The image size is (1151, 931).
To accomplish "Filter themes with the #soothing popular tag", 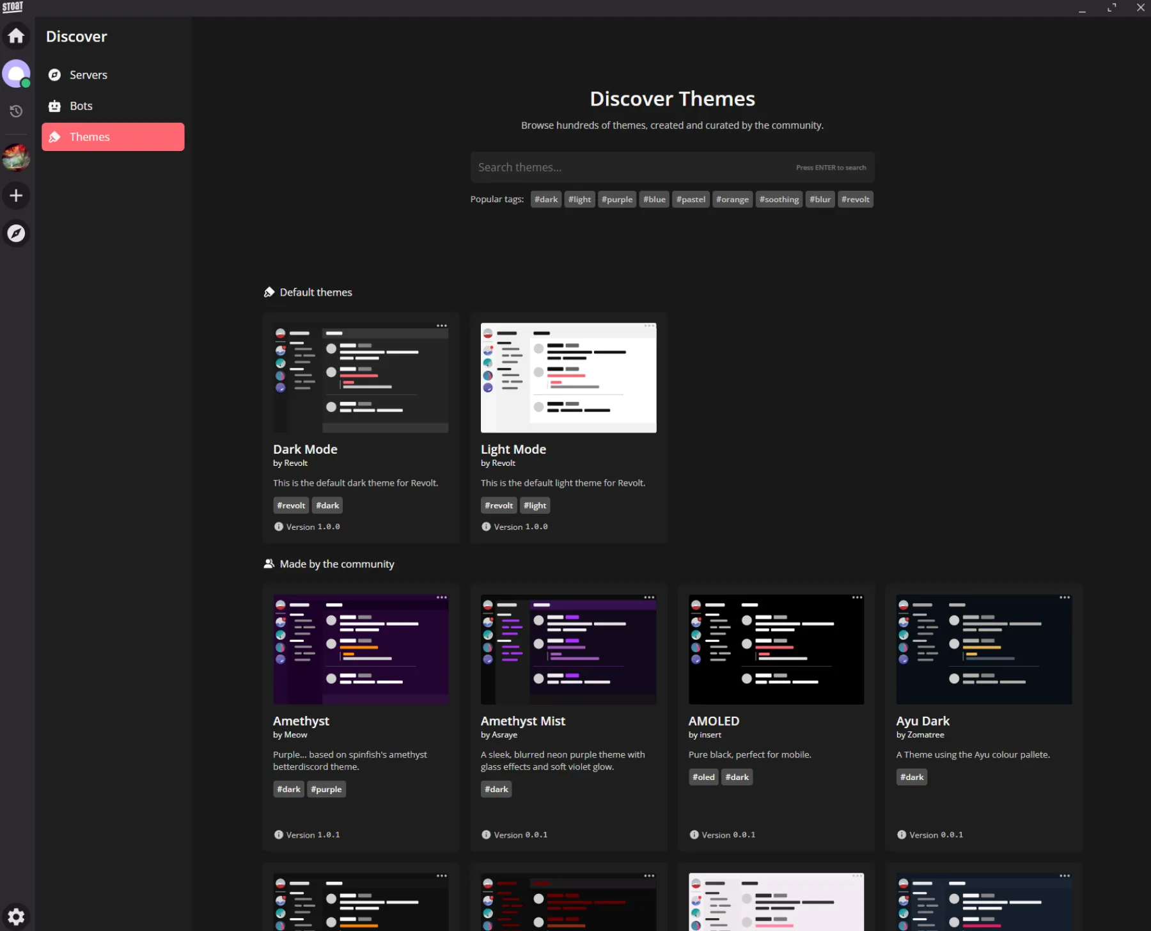I will coord(778,199).
